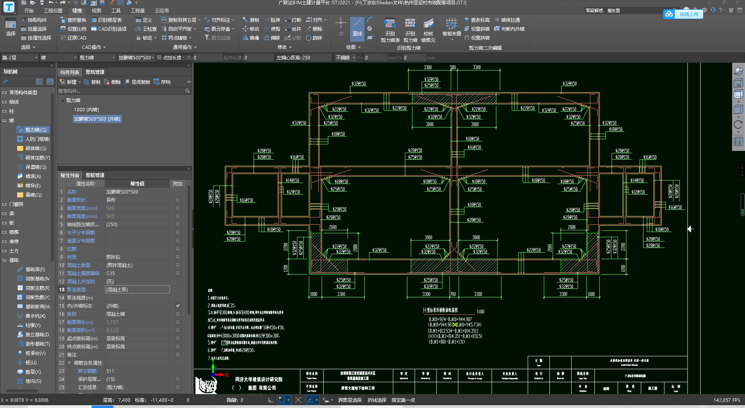Open 智能布置 smart layout tool
Screen dimensions: 745x408
[452, 29]
